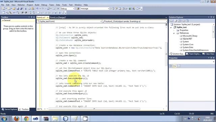Click the Increase Indent icon
Viewport: 216px width, 122px height.
[26, 13]
